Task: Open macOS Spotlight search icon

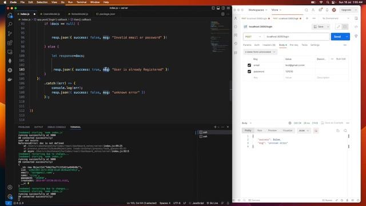Action: 328,2
